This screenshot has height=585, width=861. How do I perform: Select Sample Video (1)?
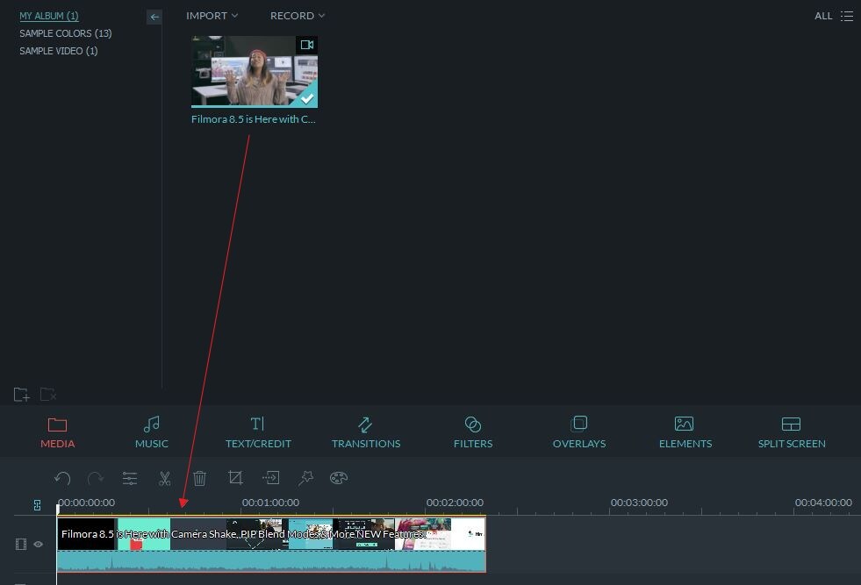pos(58,51)
